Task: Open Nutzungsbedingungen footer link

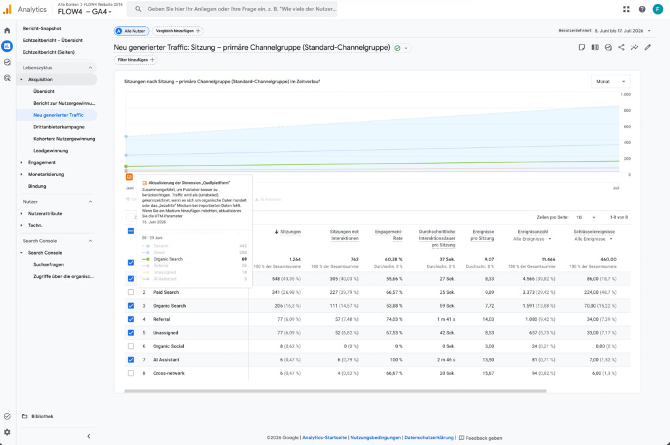Action: click(x=376, y=438)
